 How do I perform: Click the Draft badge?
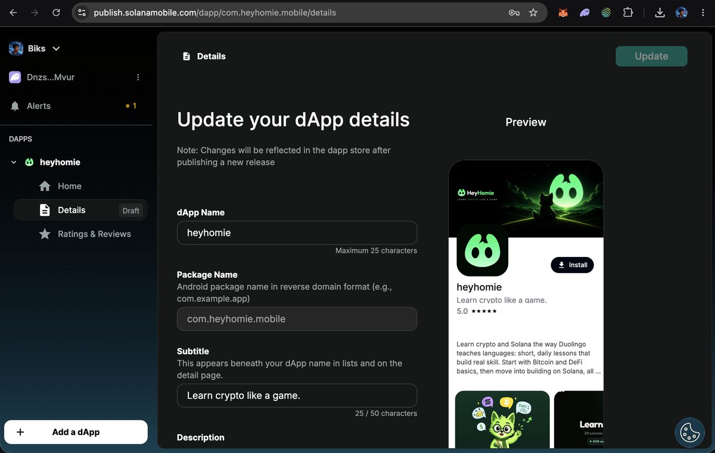131,210
